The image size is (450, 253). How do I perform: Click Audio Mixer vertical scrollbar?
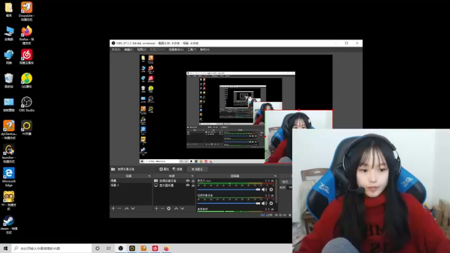(276, 191)
